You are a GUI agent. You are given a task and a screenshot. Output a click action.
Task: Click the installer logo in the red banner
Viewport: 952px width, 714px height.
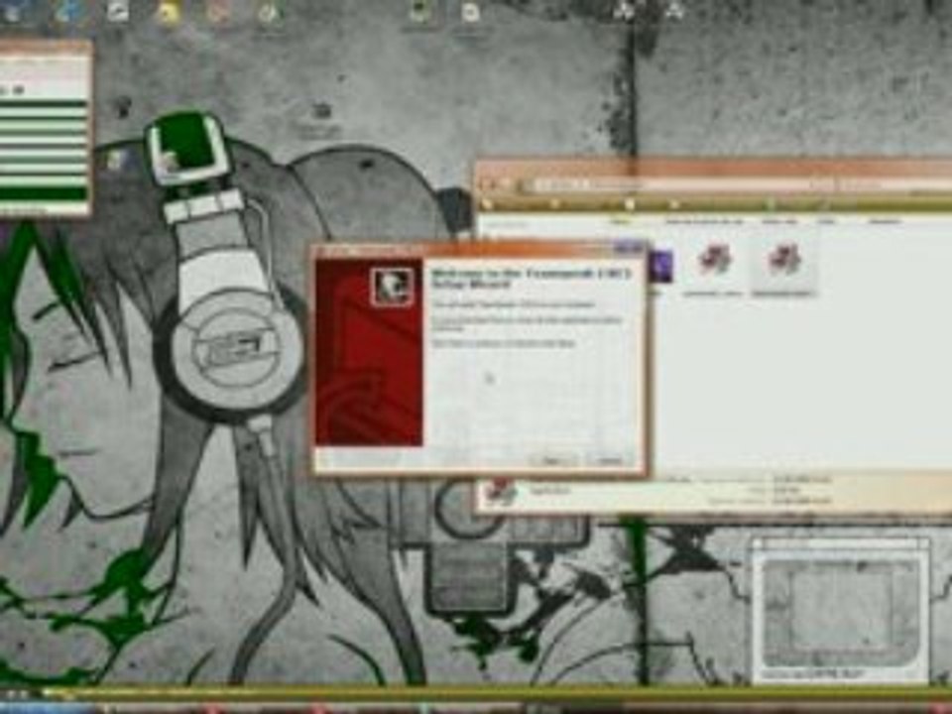(392, 286)
